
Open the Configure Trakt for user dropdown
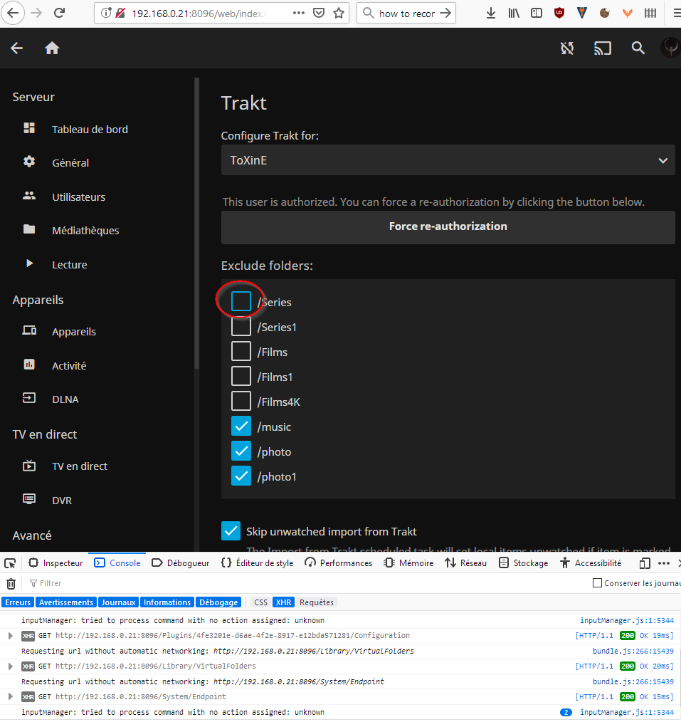(448, 160)
